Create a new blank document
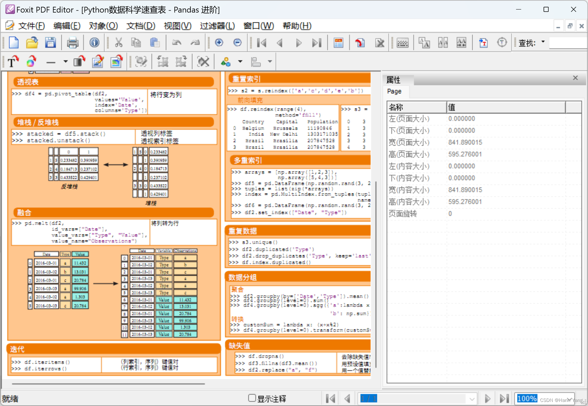This screenshot has width=588, height=406. tap(14, 43)
